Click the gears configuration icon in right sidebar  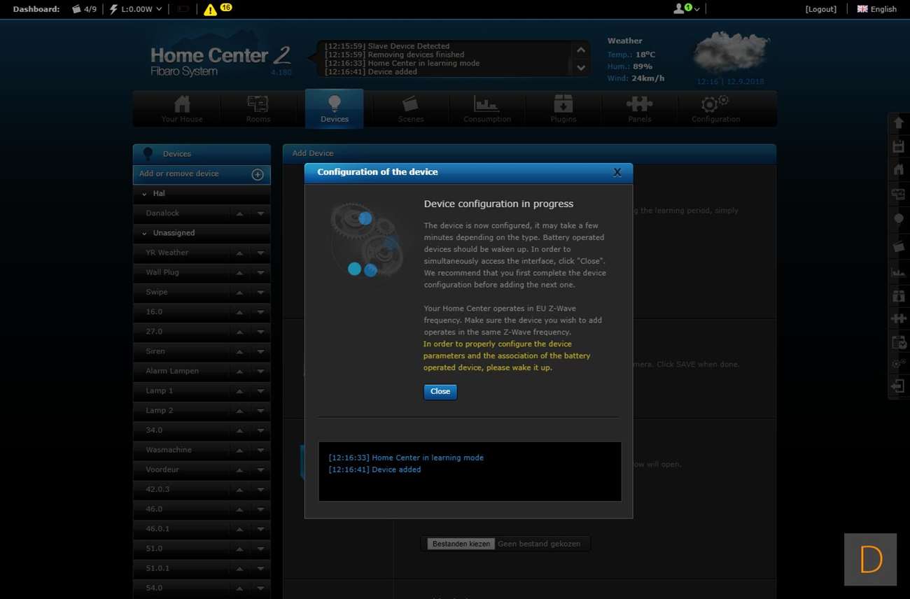coord(899,364)
